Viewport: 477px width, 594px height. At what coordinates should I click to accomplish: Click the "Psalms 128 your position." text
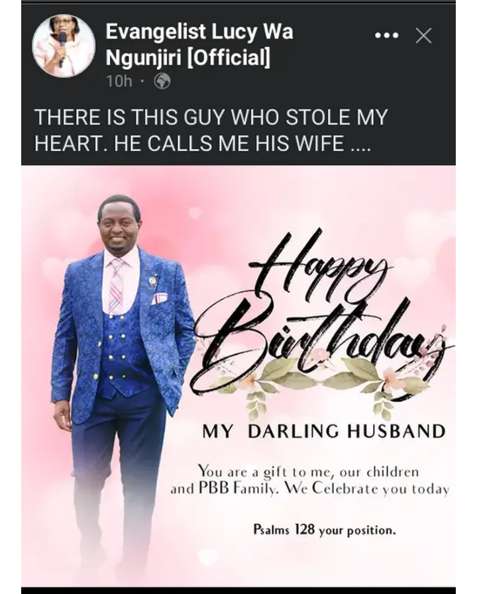point(325,530)
